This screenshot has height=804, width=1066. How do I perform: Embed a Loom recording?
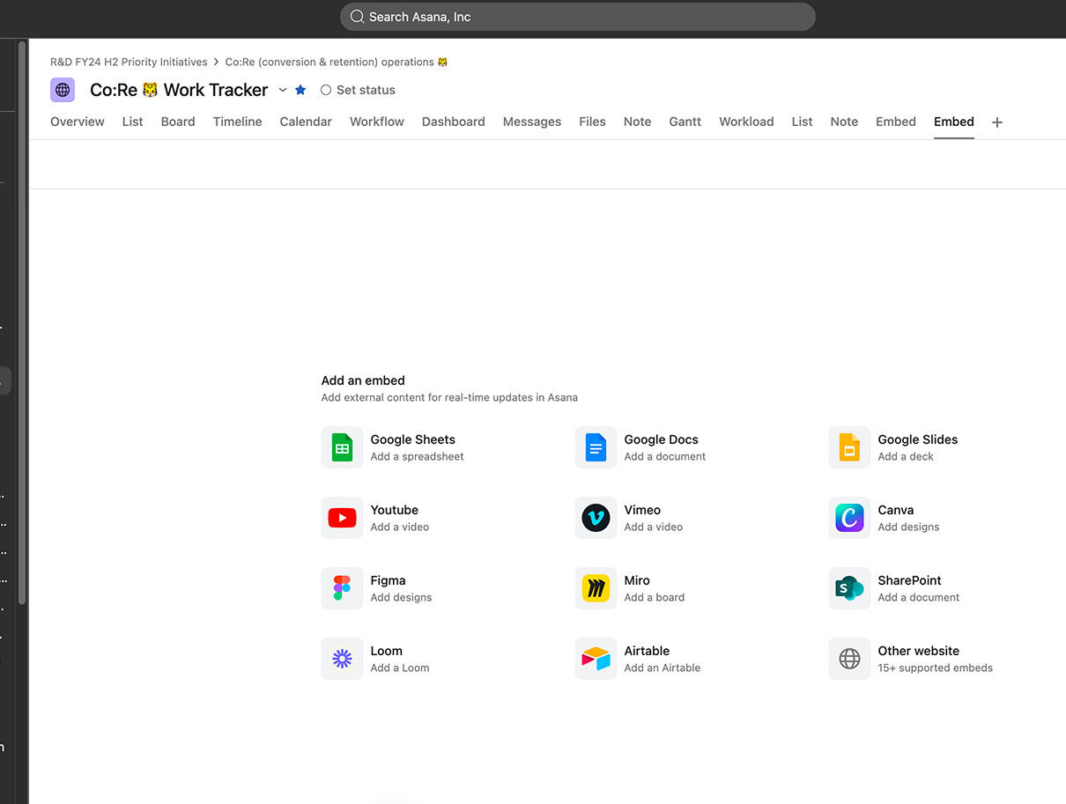pos(387,658)
